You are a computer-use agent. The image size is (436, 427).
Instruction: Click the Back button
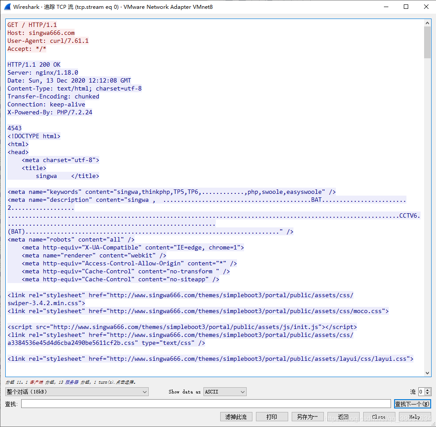(x=343, y=417)
